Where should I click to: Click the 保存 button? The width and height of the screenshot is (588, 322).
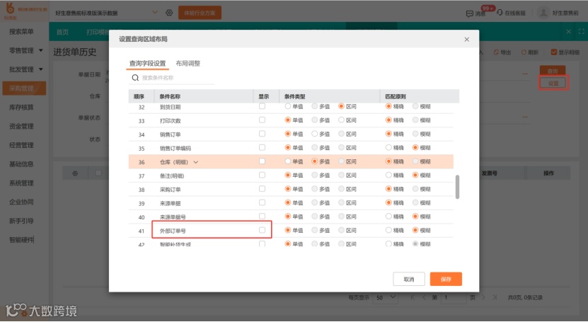click(446, 280)
